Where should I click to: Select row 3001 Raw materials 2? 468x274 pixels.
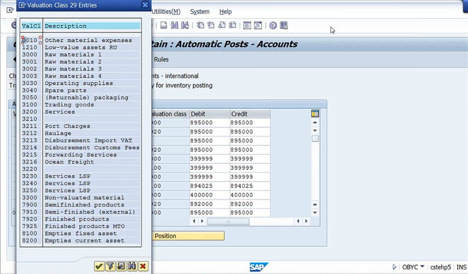pos(81,62)
